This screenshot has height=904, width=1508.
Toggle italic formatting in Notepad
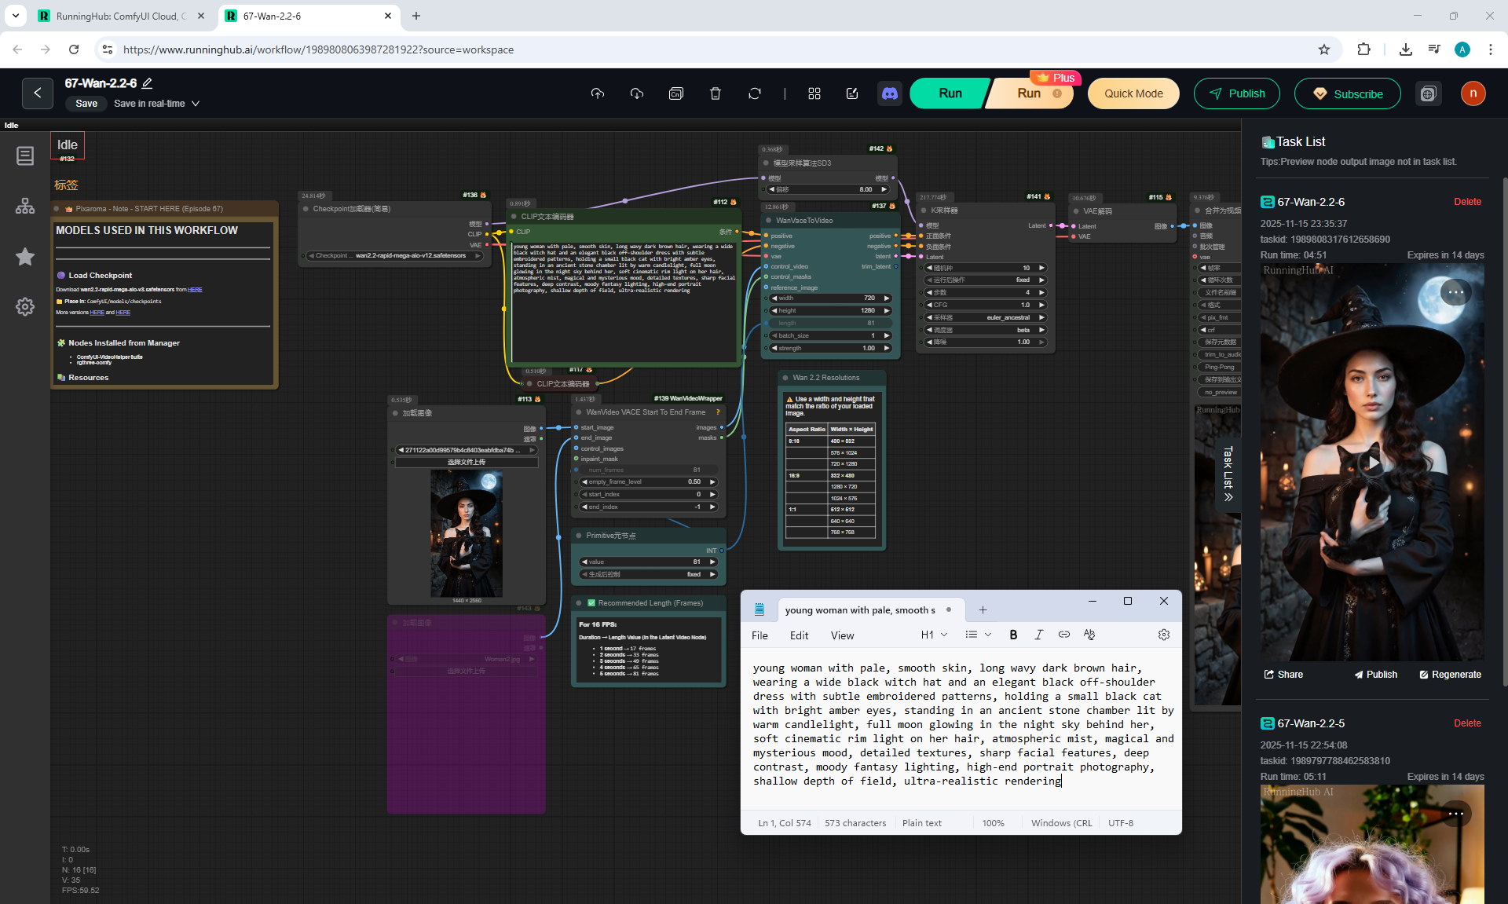pyautogui.click(x=1038, y=635)
